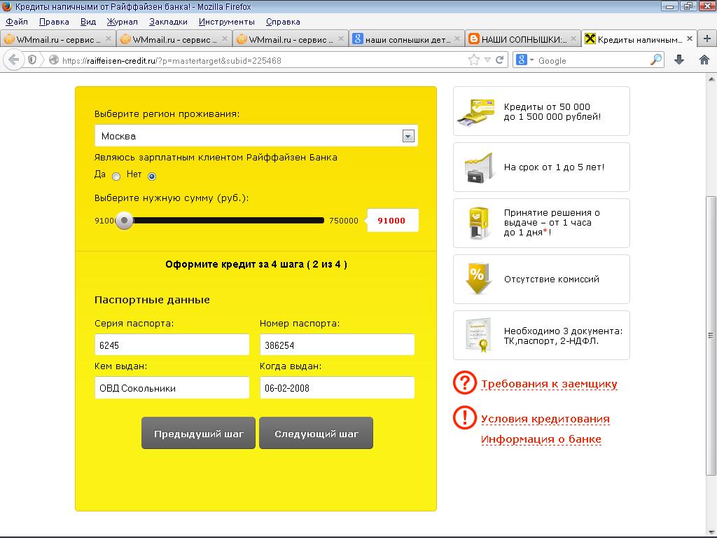Click the scrollbar up arrow
The height and width of the screenshot is (538, 717).
coord(711,78)
